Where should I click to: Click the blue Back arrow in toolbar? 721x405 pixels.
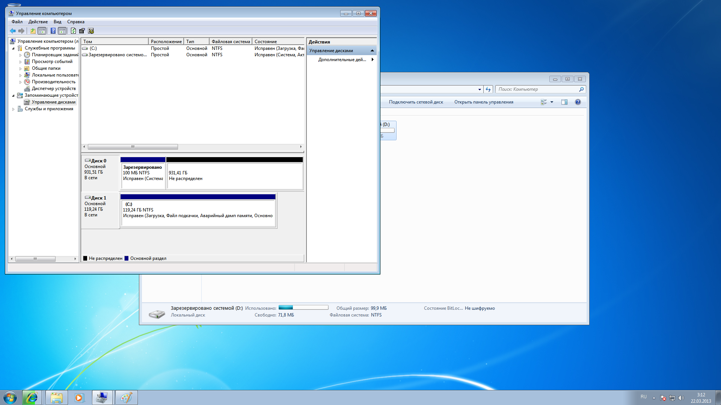(13, 31)
